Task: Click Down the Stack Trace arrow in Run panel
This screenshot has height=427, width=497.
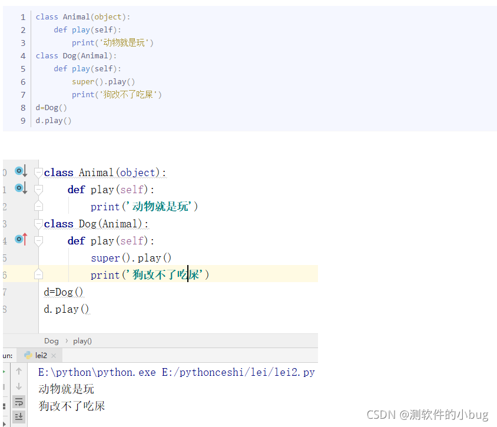Action: (x=19, y=386)
